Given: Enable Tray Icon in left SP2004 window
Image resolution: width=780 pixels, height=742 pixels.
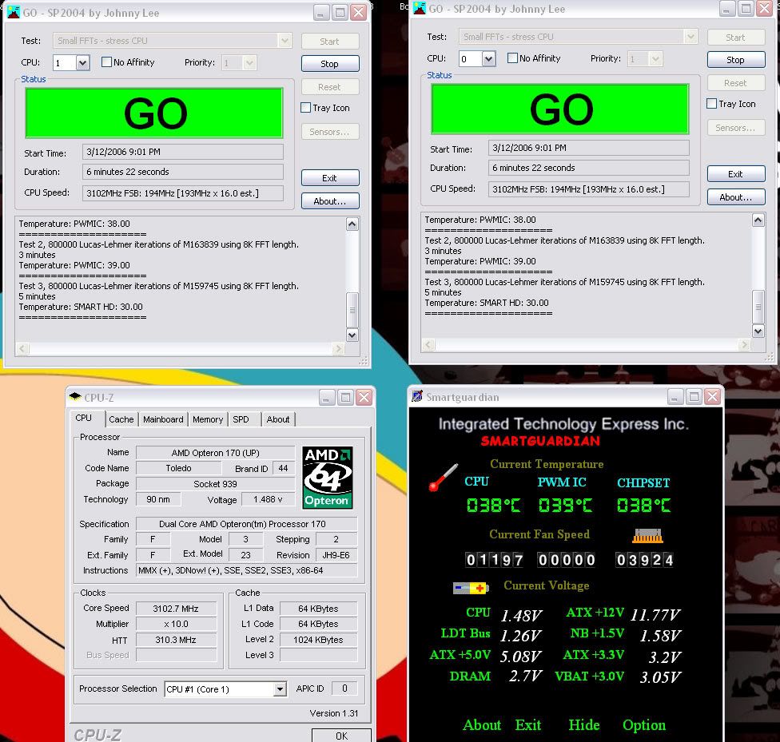Looking at the screenshot, I should tap(306, 107).
